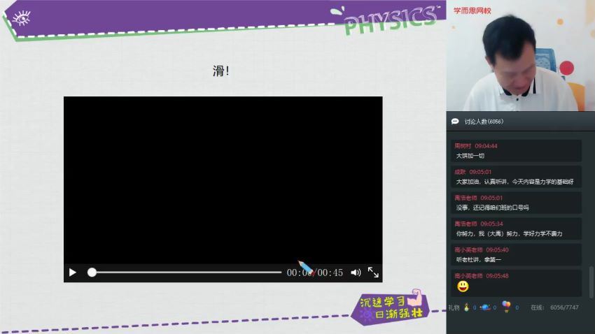This screenshot has height=334, width=595.
Task: Send the balloons gift icon
Action: pos(506,306)
